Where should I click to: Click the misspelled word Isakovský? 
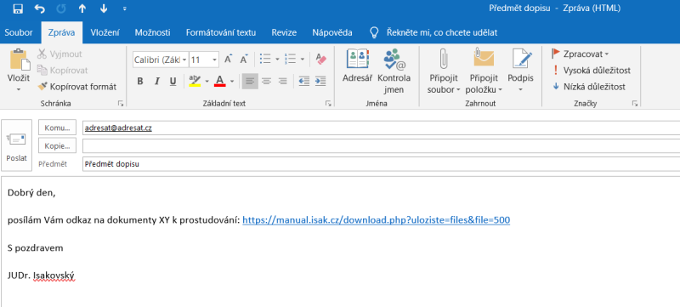coord(54,276)
